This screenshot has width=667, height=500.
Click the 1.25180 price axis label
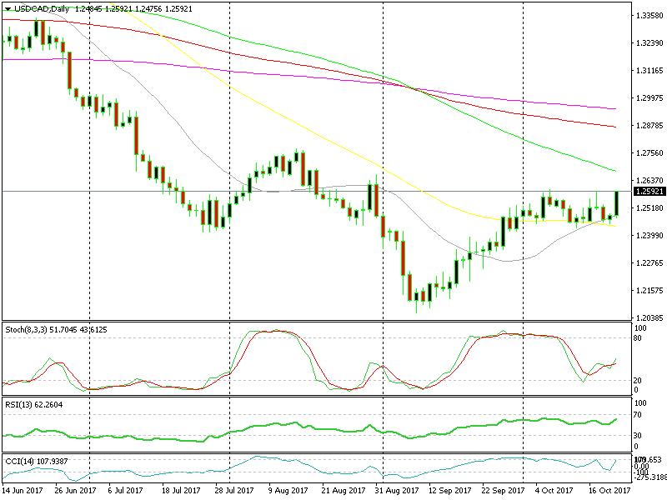coord(649,207)
